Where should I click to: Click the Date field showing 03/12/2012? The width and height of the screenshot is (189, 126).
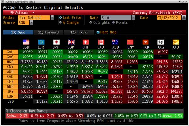tap(170, 18)
